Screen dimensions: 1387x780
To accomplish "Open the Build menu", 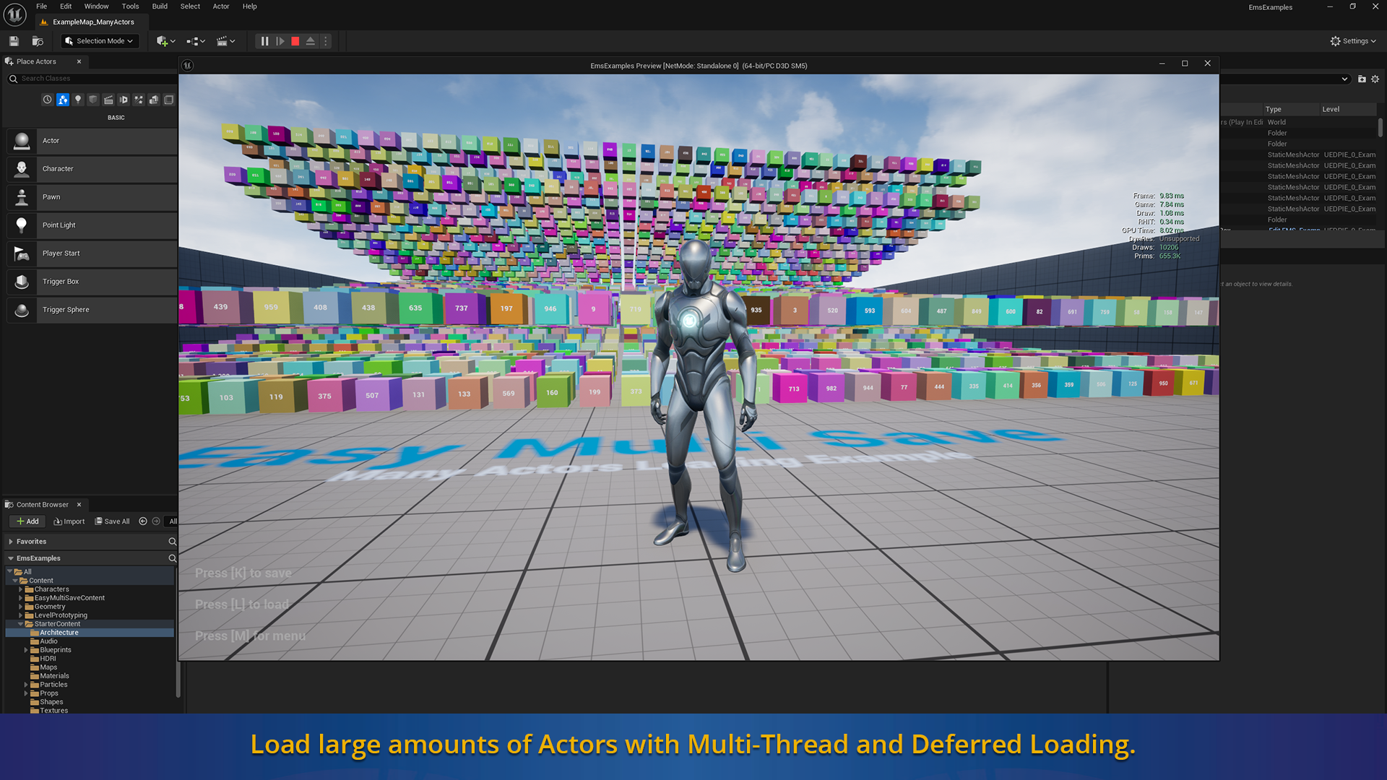I will 160,6.
